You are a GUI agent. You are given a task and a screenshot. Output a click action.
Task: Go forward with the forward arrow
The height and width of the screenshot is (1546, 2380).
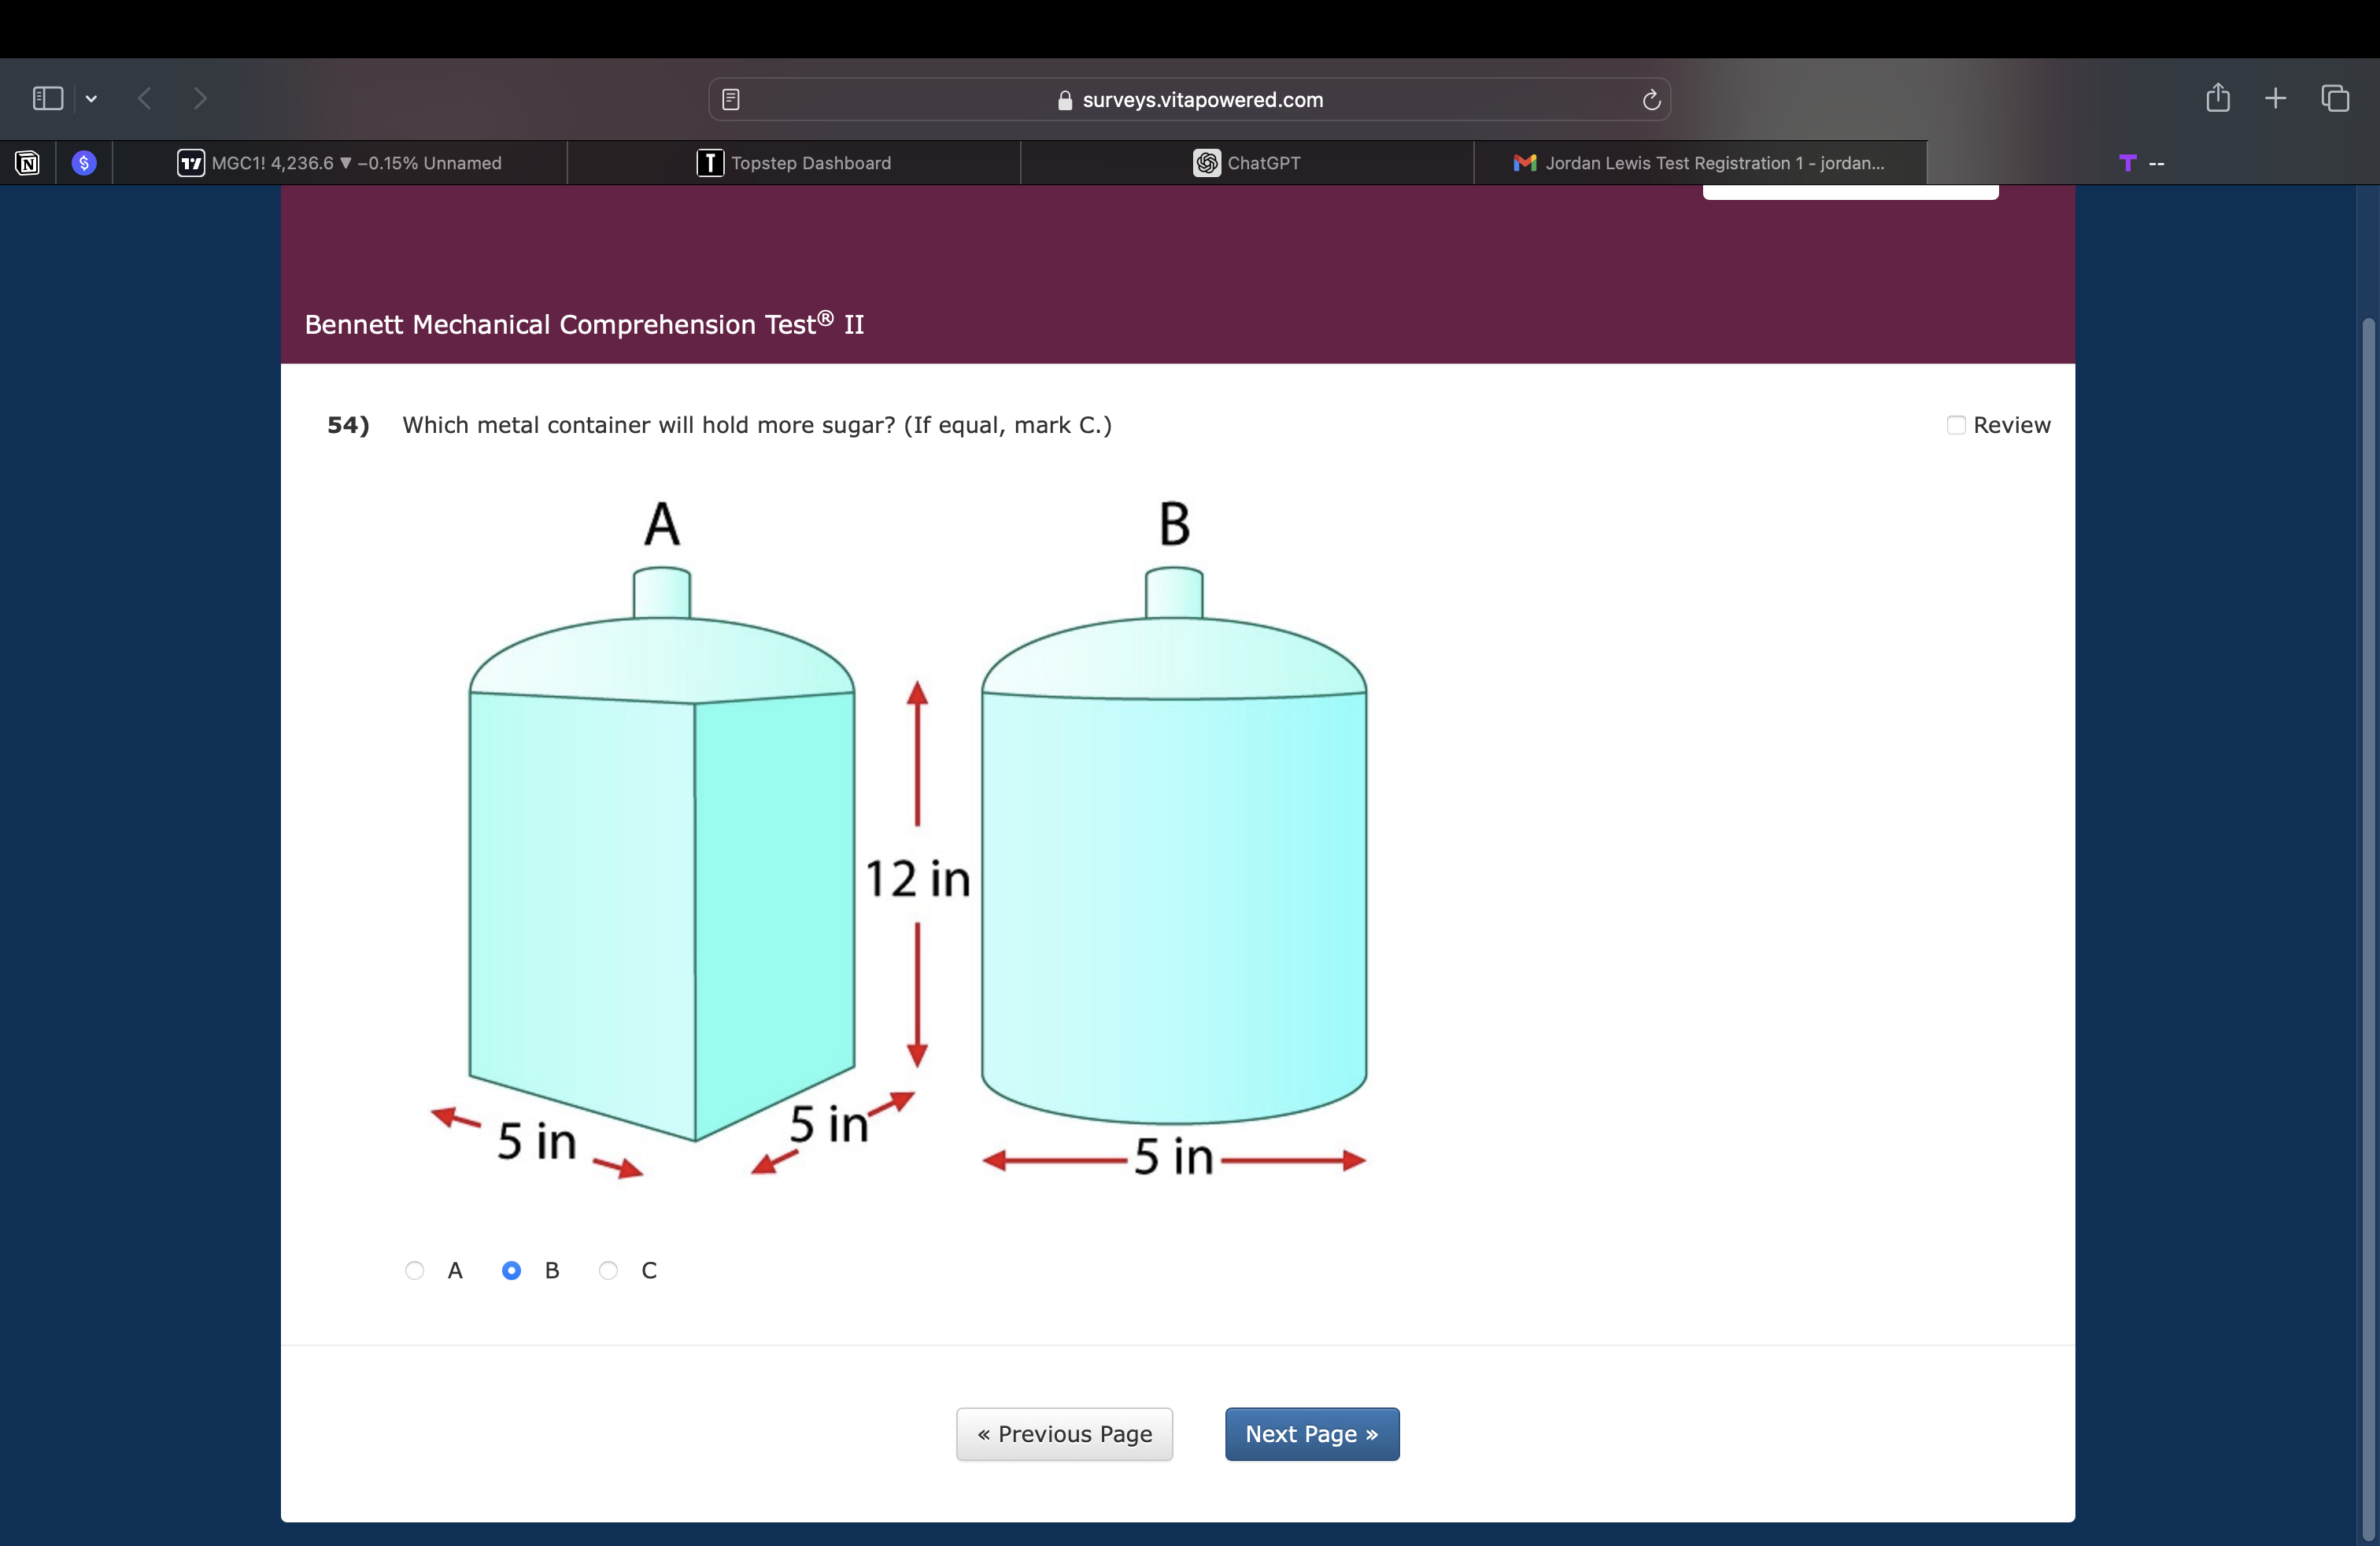[200, 98]
